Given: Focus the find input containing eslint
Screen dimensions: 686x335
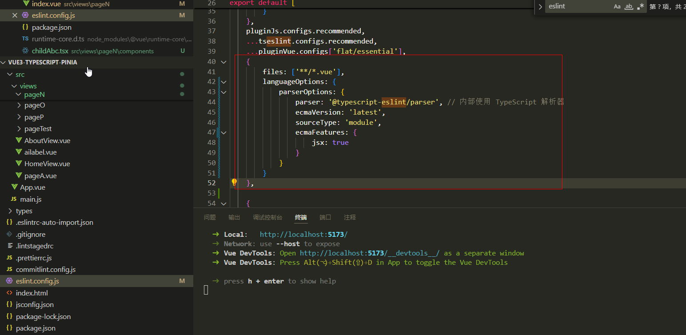Looking at the screenshot, I should tap(578, 7).
